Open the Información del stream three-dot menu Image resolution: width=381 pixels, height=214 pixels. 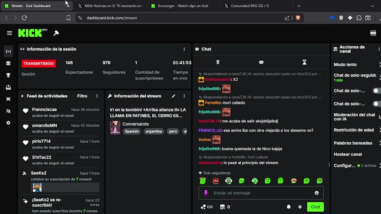click(184, 96)
